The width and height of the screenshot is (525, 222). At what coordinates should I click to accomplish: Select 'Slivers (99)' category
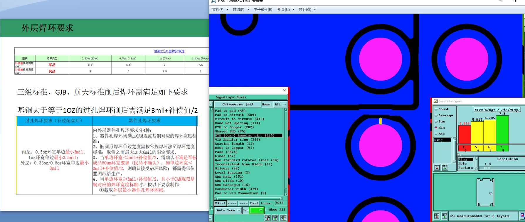pos(227,168)
